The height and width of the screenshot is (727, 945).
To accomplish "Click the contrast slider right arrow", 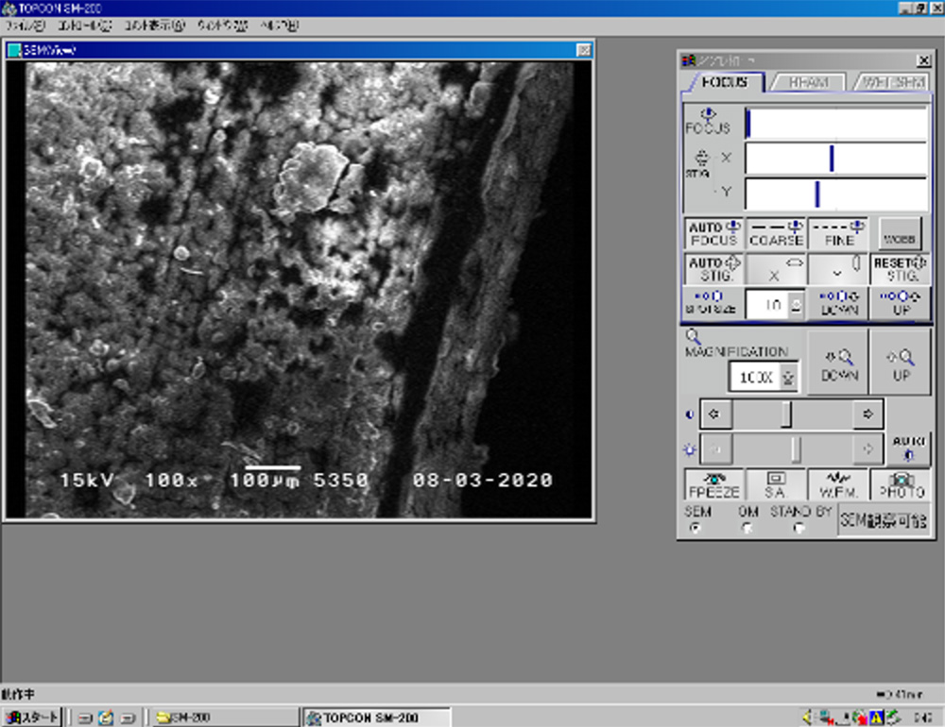I will coord(866,414).
